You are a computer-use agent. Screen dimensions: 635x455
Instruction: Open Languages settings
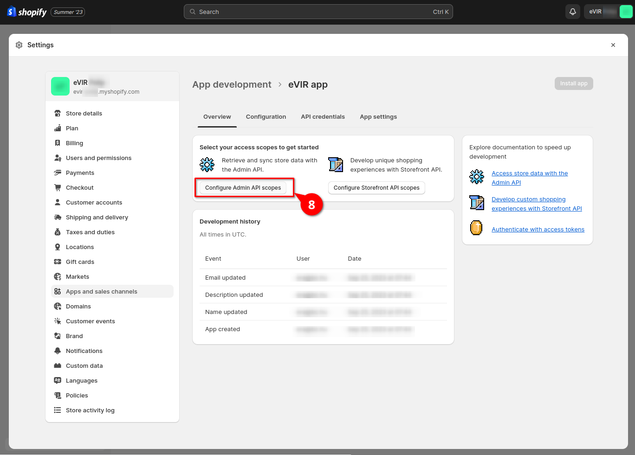[112, 380]
